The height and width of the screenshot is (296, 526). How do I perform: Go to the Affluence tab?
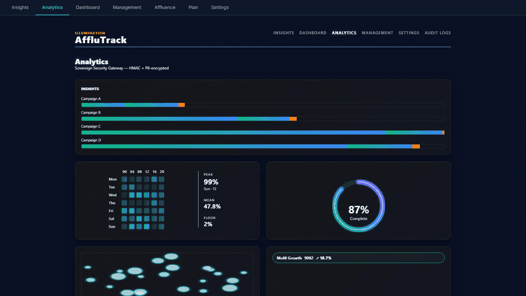coord(165,8)
